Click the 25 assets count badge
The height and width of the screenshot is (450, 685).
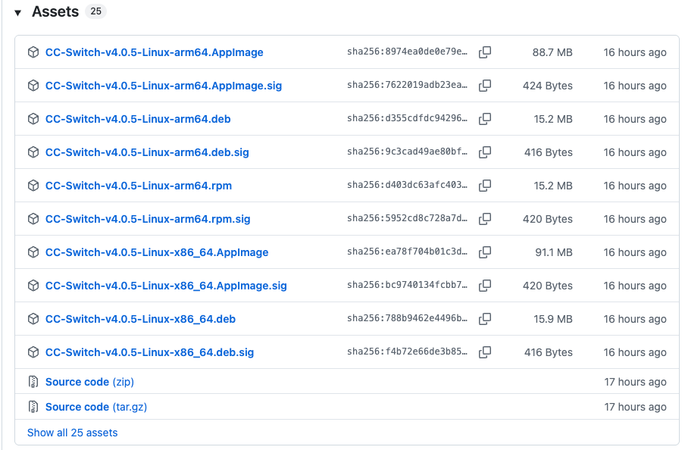pyautogui.click(x=95, y=11)
